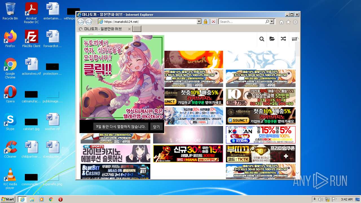This screenshot has width=361, height=203.
Task: Open the website search magnifier icon
Action: click(262, 39)
